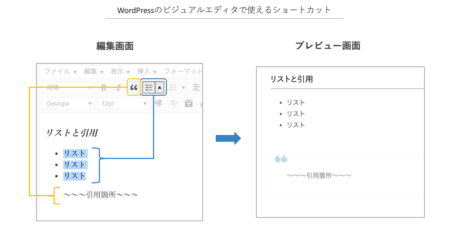The image size is (450, 225).
Task: Click the ～～～引用箇所～～～ quote in the preview
Action: [x=319, y=175]
